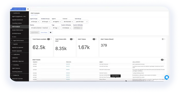
Task: Click the 8.35k tickets with CSAT value
Action: click(x=61, y=48)
